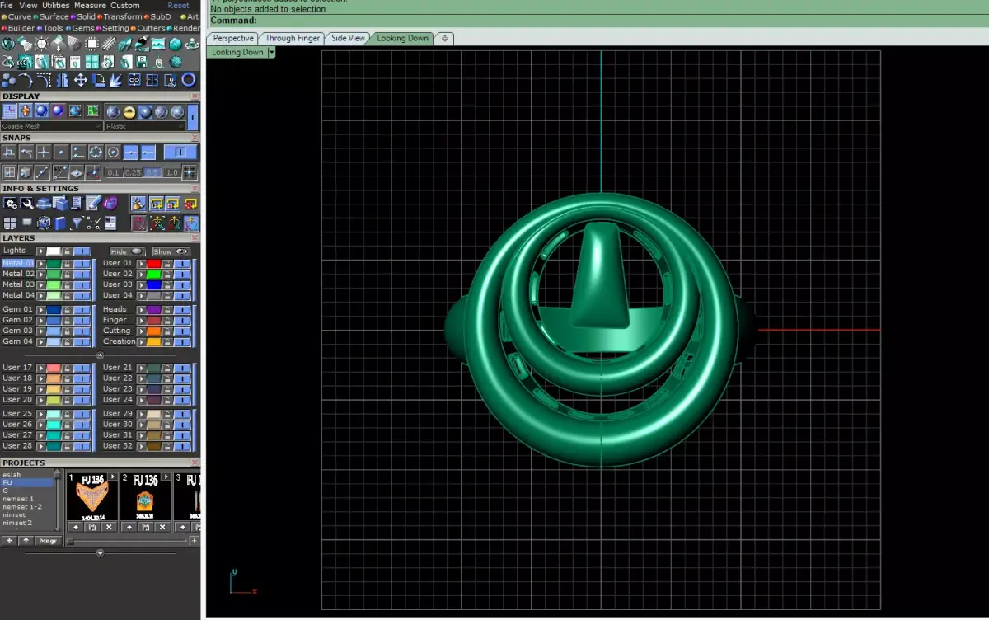
Task: Expand panel using bottom down-arrow handle
Action: pos(101,553)
